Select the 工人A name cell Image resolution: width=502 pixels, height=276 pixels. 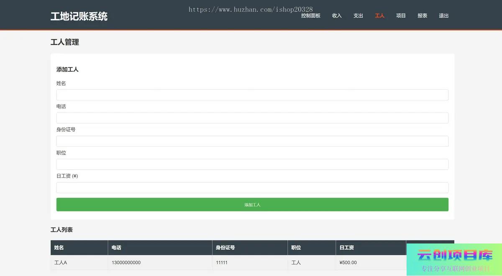tap(61, 263)
